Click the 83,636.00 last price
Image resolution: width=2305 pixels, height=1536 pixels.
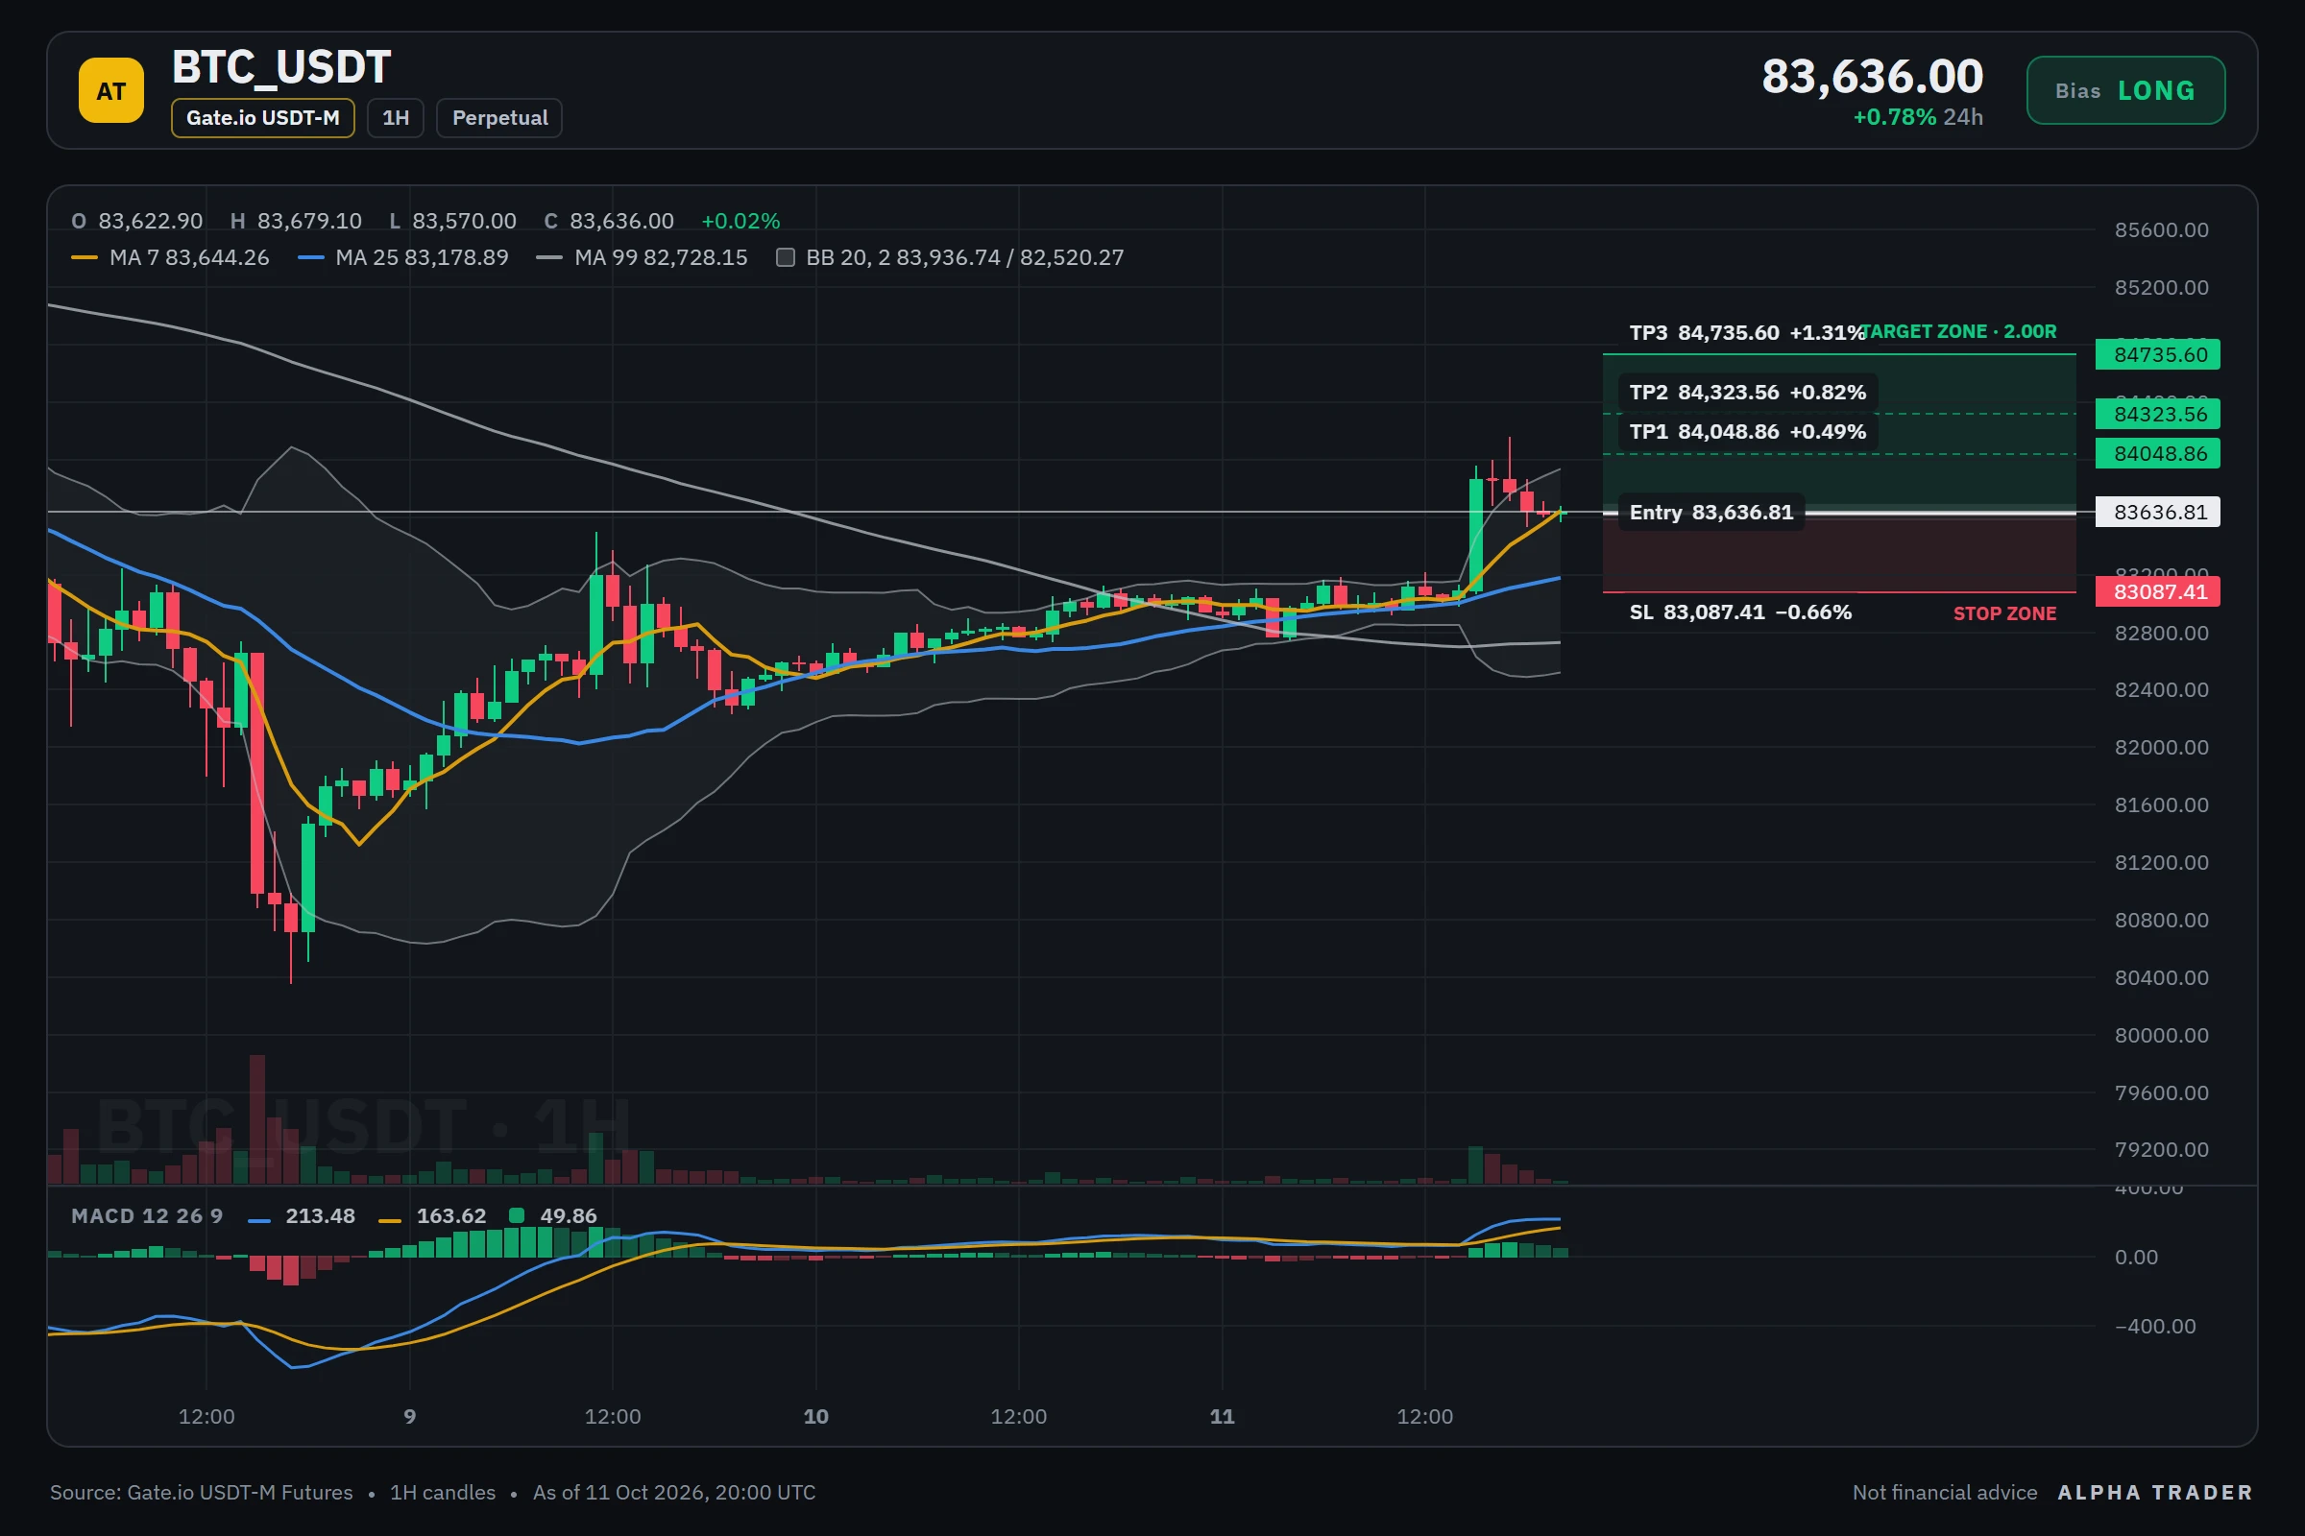click(x=1872, y=77)
